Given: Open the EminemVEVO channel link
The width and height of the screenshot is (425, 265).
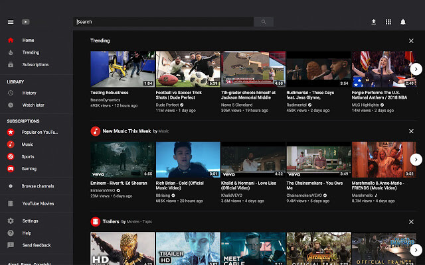Looking at the screenshot, I should 103,191.
